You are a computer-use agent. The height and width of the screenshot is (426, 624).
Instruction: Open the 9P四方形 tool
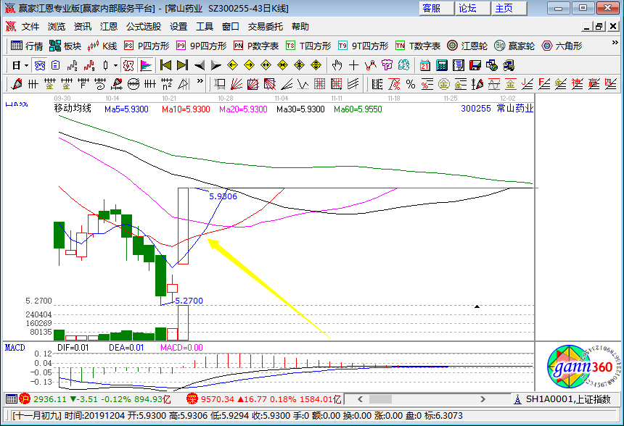click(x=202, y=46)
